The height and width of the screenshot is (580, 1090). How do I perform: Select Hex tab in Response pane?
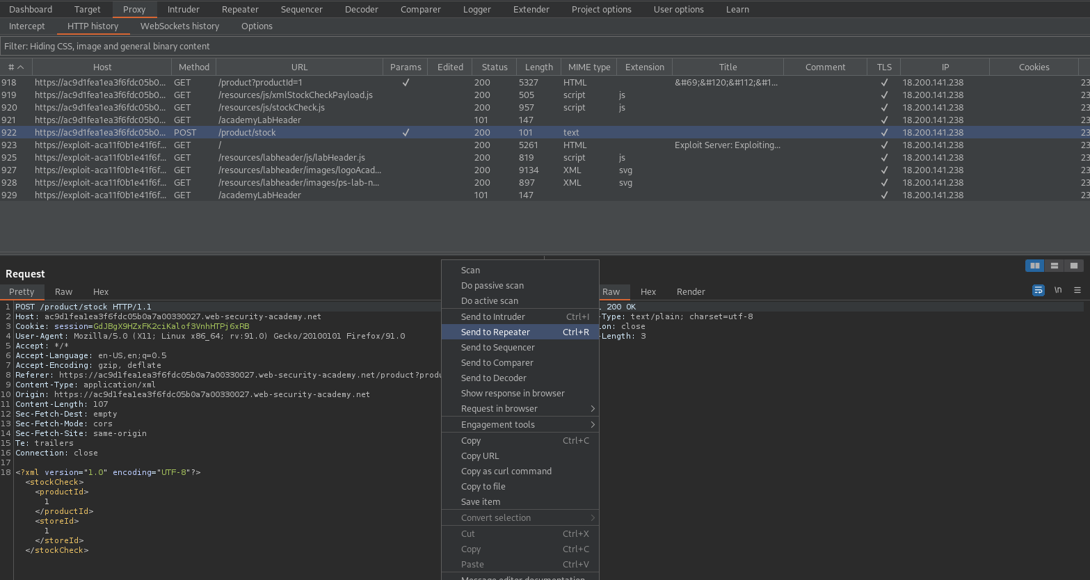(648, 291)
